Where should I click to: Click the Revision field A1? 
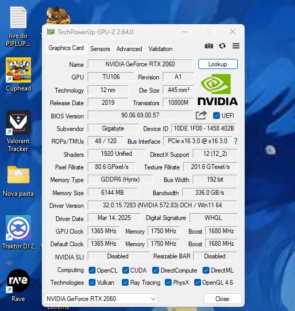(178, 77)
